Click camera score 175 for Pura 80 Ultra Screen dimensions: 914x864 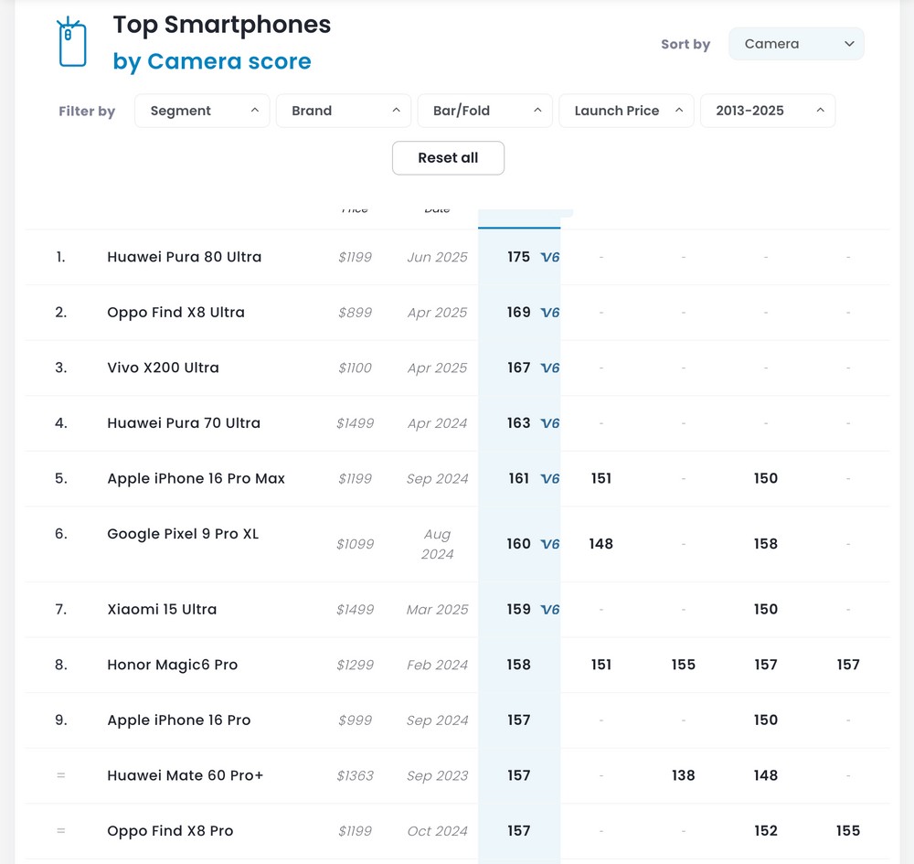[x=519, y=257]
